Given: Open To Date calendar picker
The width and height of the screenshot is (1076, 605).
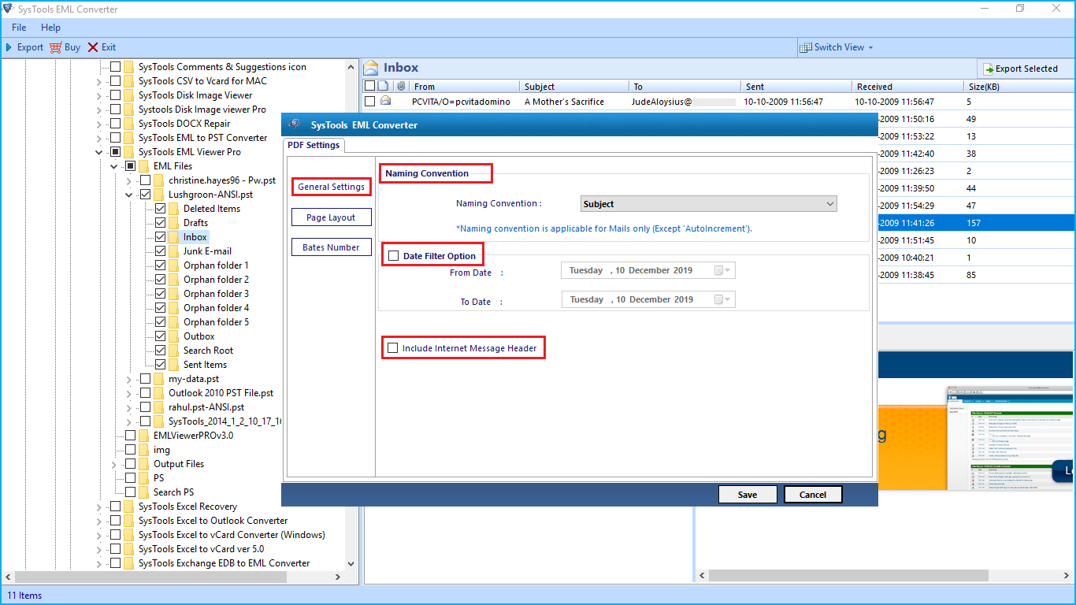Looking at the screenshot, I should click(723, 299).
